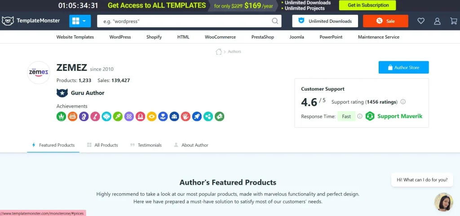Image resolution: width=460 pixels, height=216 pixels.
Task: Click the support rating info icon
Action: click(x=403, y=102)
